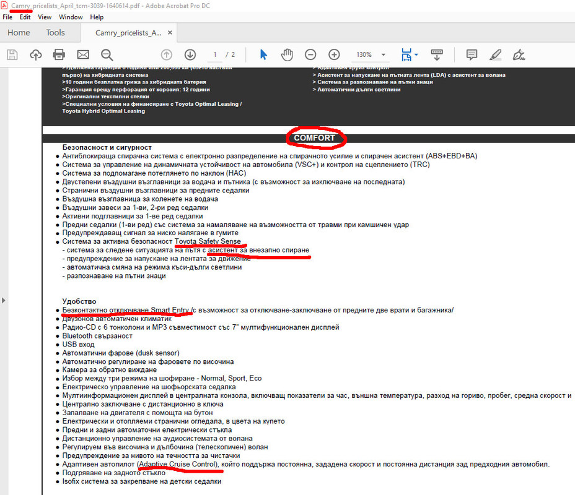Zoom out with the minus icon

coord(310,55)
